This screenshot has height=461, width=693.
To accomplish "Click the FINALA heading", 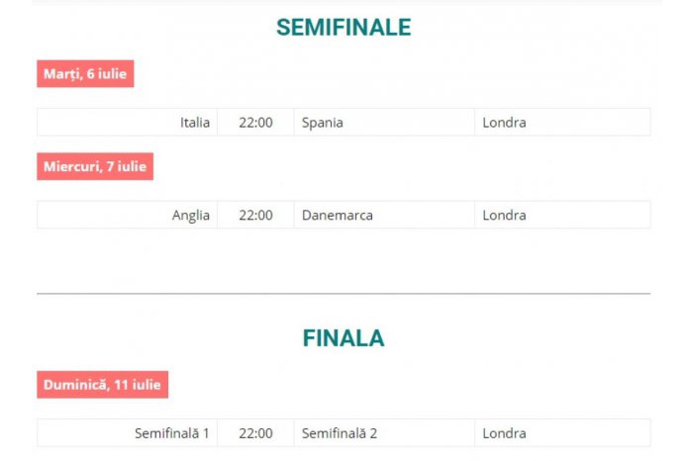I will pyautogui.click(x=344, y=338).
